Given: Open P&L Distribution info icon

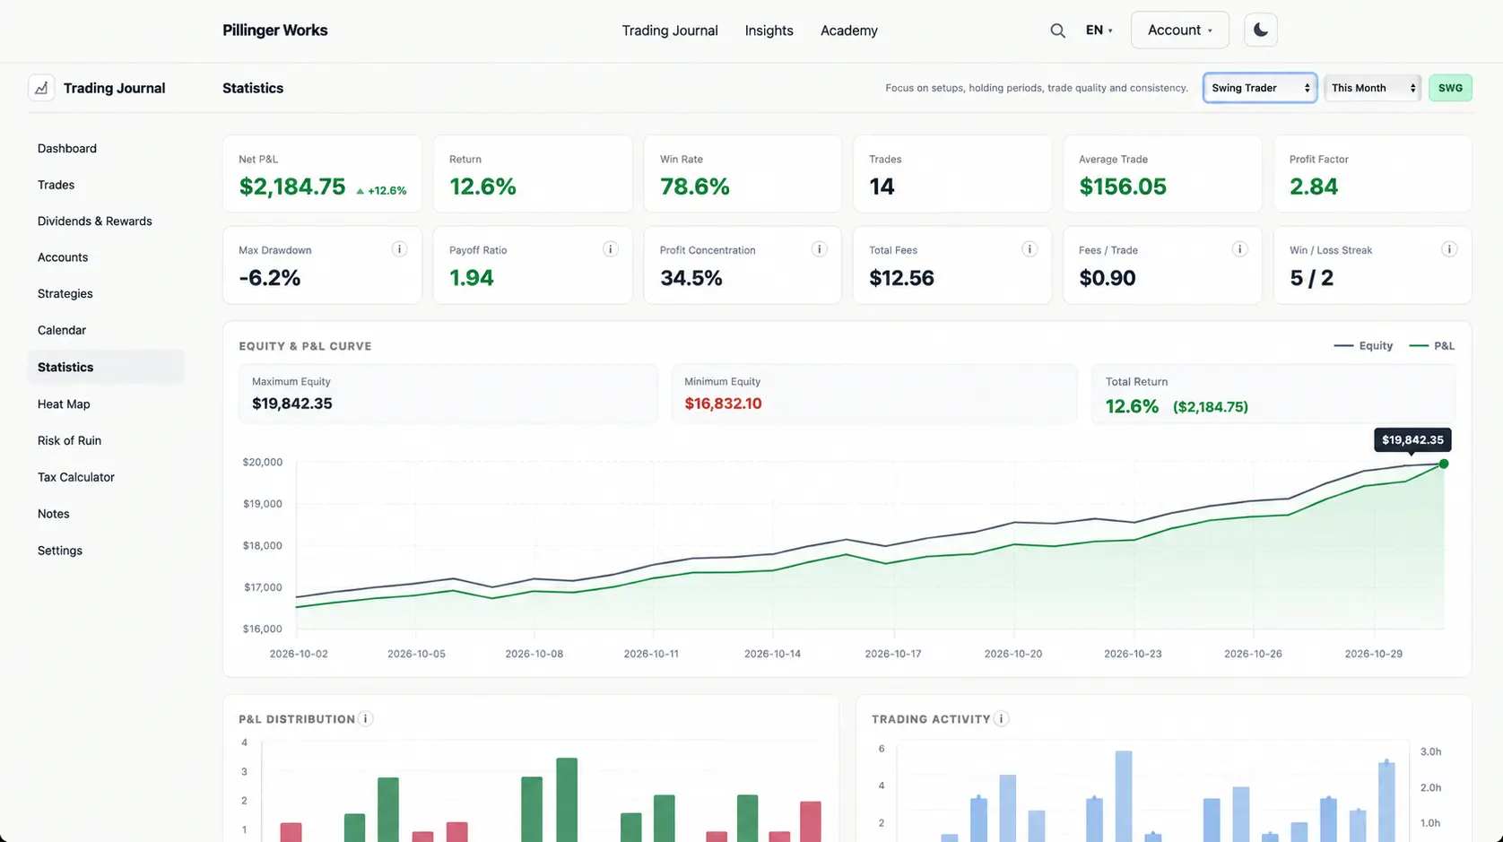Looking at the screenshot, I should (x=366, y=718).
